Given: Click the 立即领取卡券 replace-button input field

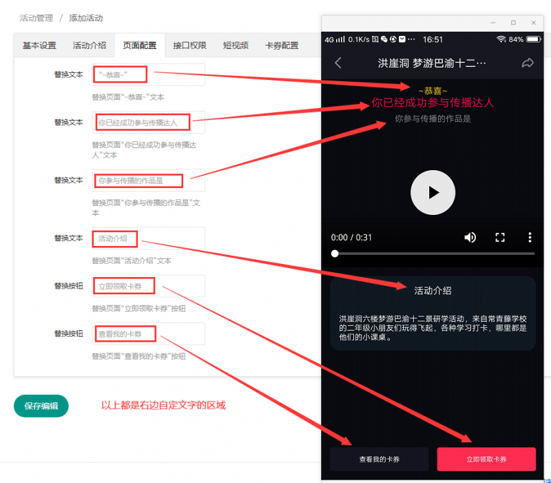Looking at the screenshot, I should tap(148, 286).
